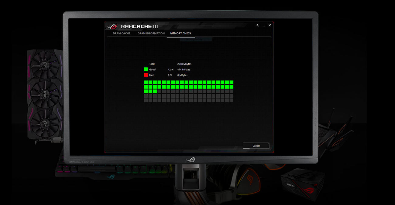The image size is (395, 205).
Task: Close the RAMCache III window
Action: pos(270,25)
